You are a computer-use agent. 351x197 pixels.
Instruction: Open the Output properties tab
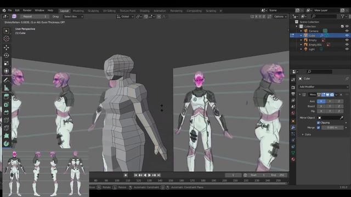pyautogui.click(x=293, y=94)
